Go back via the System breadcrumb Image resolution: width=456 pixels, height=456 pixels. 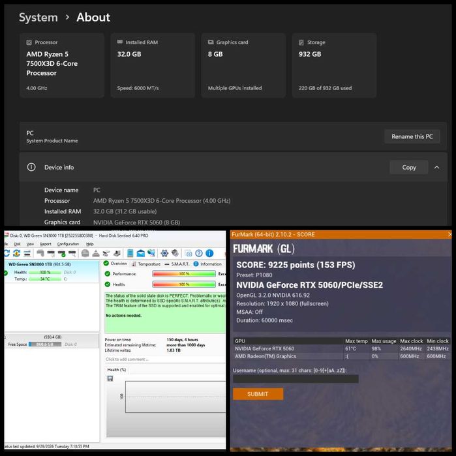coord(38,18)
